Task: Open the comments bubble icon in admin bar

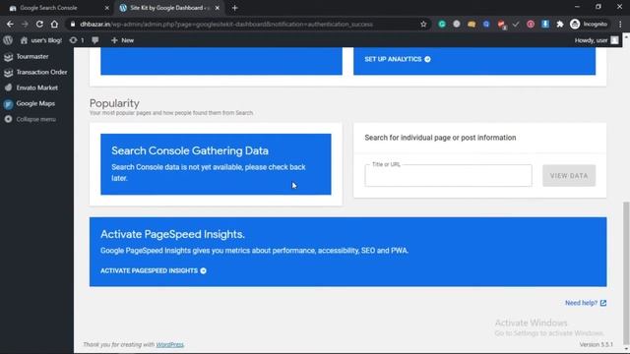Action: 95,40
